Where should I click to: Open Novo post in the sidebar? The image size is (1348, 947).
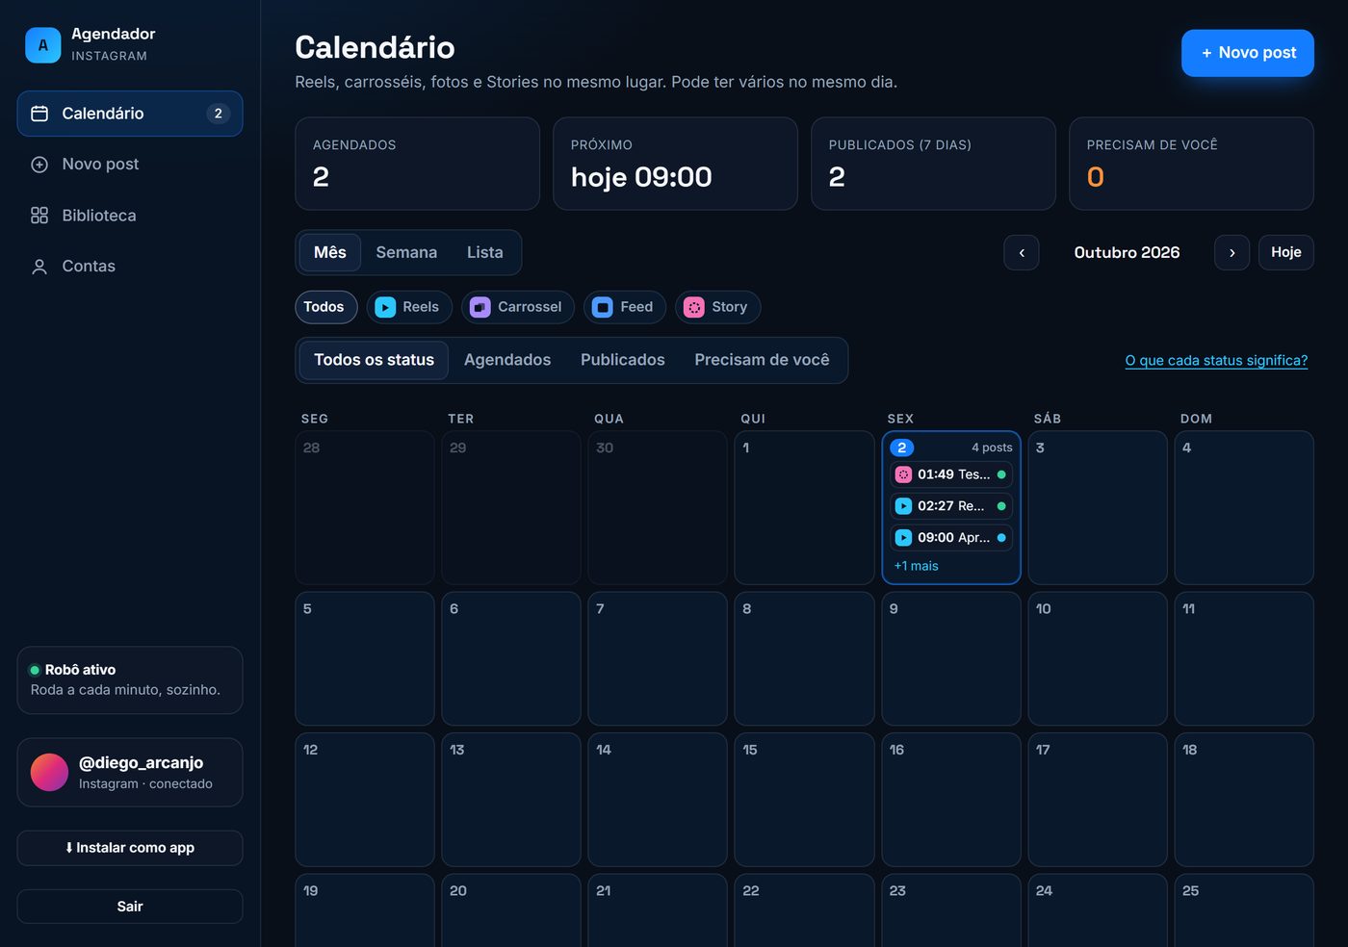[x=130, y=165]
